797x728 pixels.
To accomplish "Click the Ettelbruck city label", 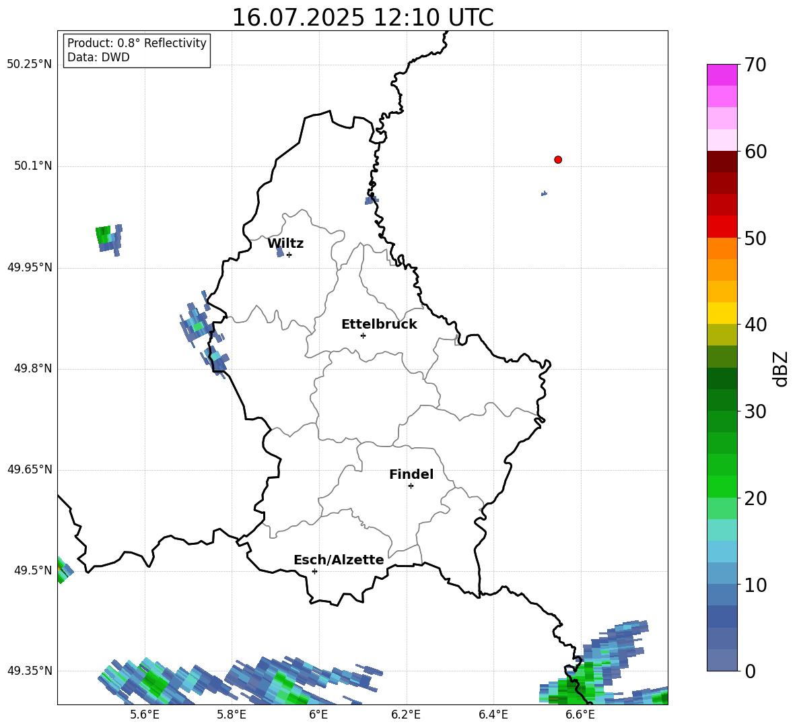I will (379, 325).
